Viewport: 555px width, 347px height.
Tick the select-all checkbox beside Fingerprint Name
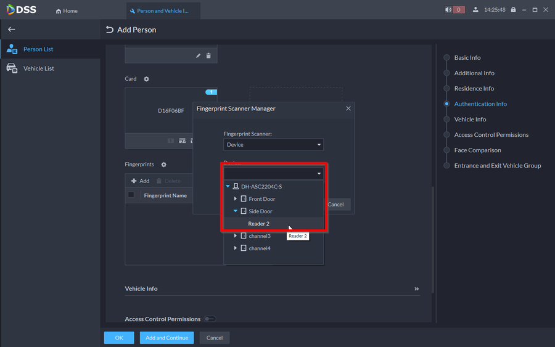click(131, 195)
